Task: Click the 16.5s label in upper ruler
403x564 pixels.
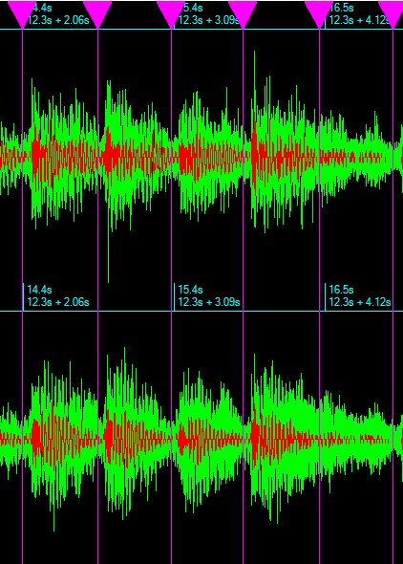Action: coord(341,8)
